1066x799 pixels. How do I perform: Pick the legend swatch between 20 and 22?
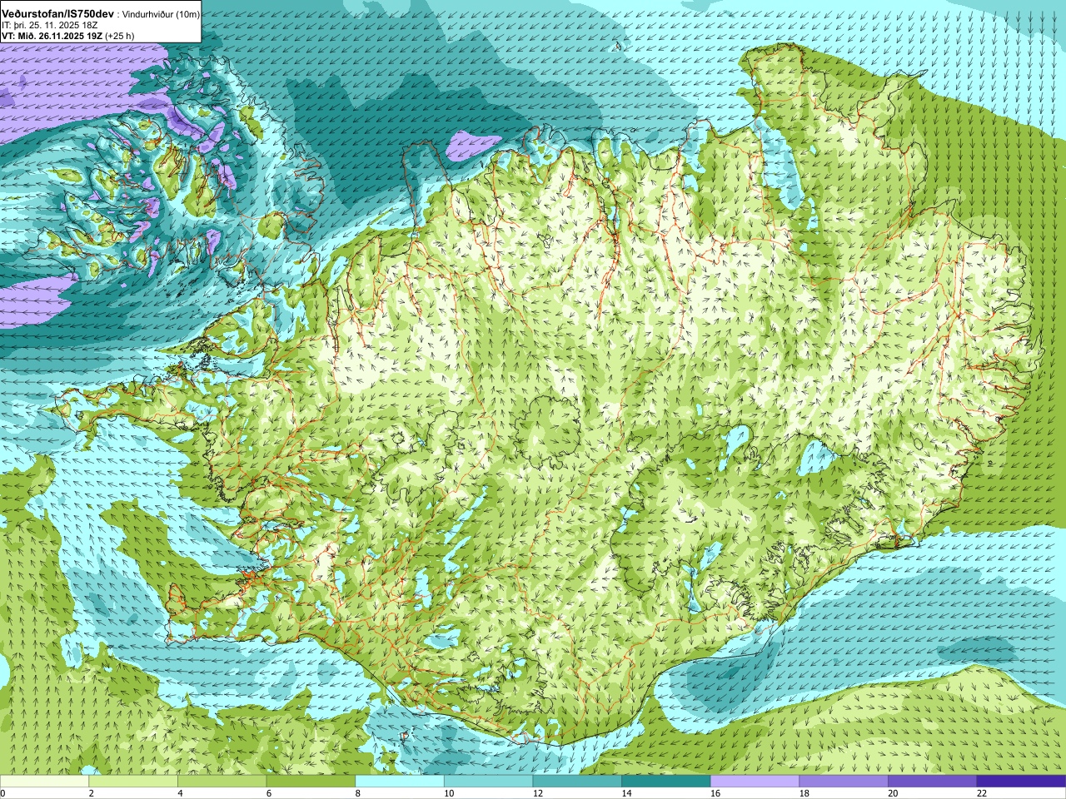tap(933, 782)
